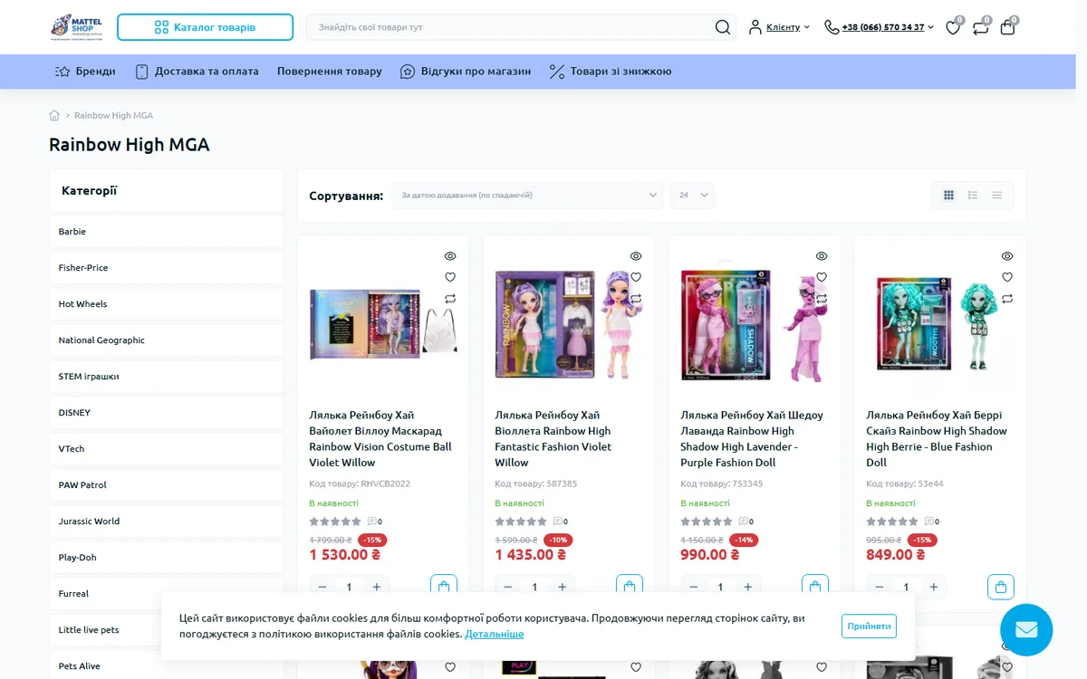Screen dimensions: 1087x679
Task: Click the search magnifier icon
Action: [723, 27]
